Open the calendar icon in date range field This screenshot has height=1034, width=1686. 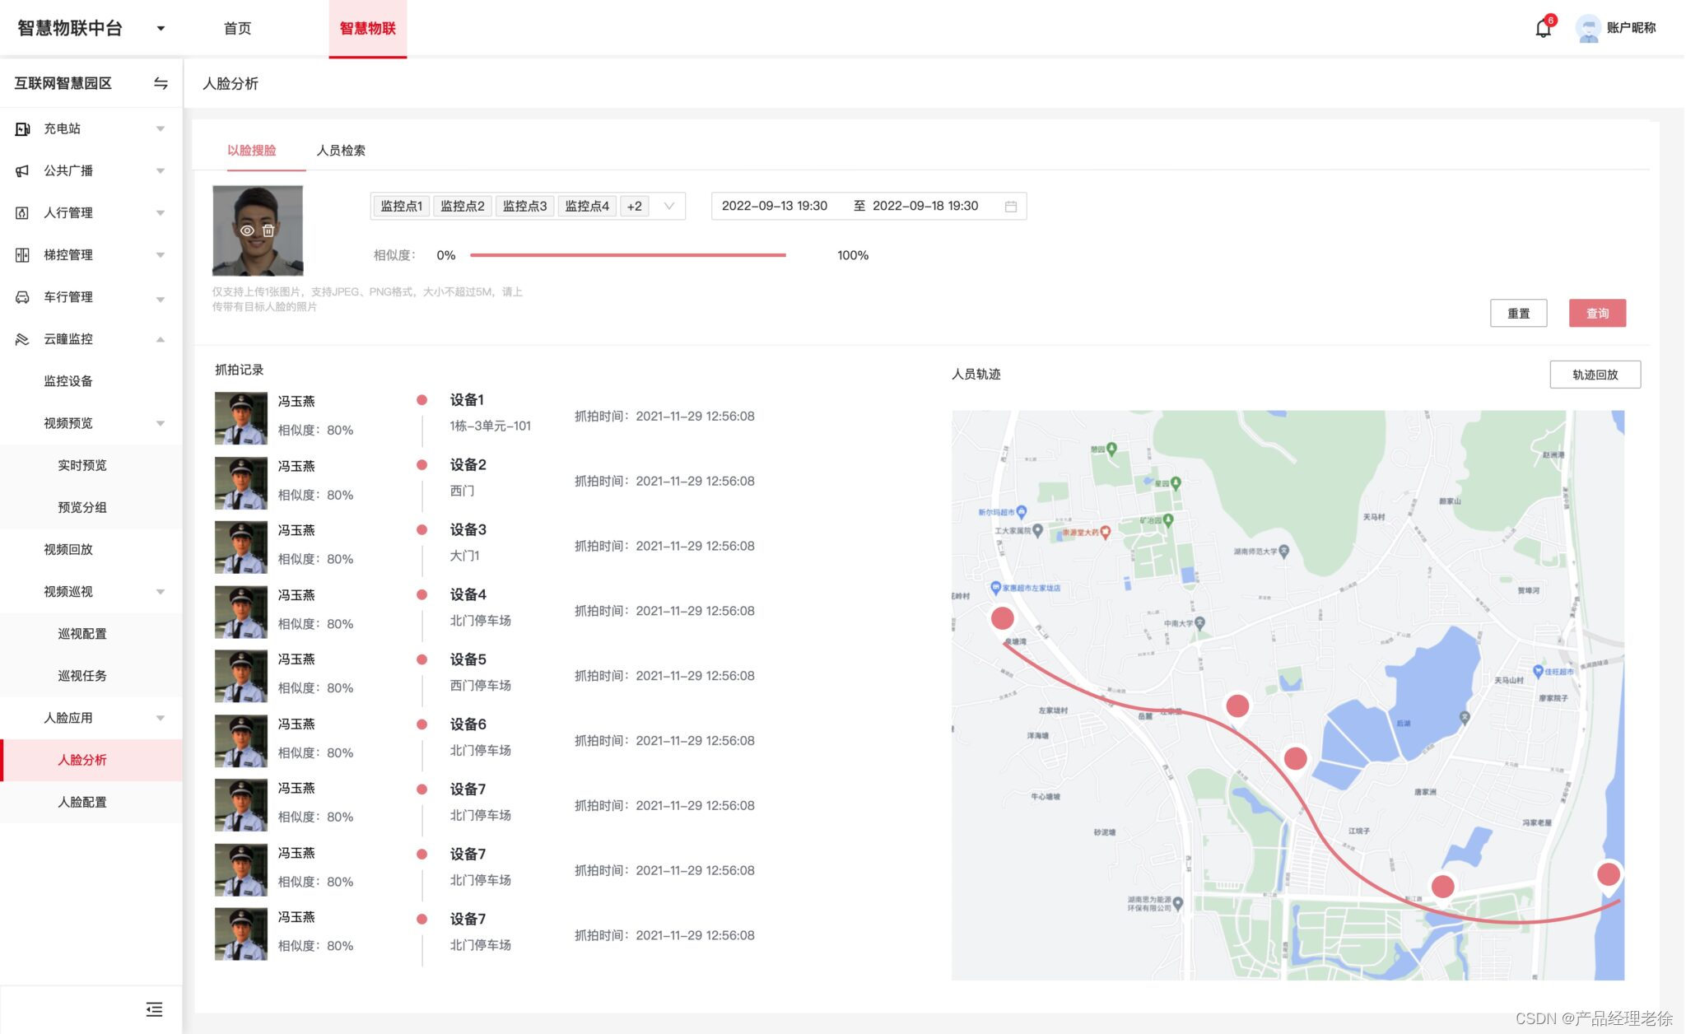tap(1010, 207)
